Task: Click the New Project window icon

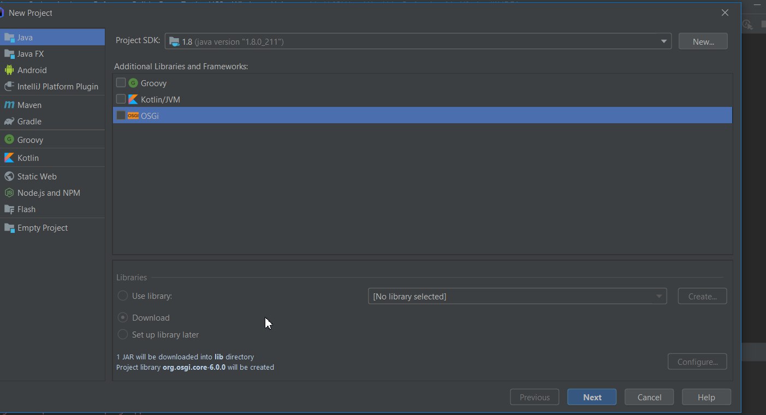Action: pyautogui.click(x=2, y=13)
